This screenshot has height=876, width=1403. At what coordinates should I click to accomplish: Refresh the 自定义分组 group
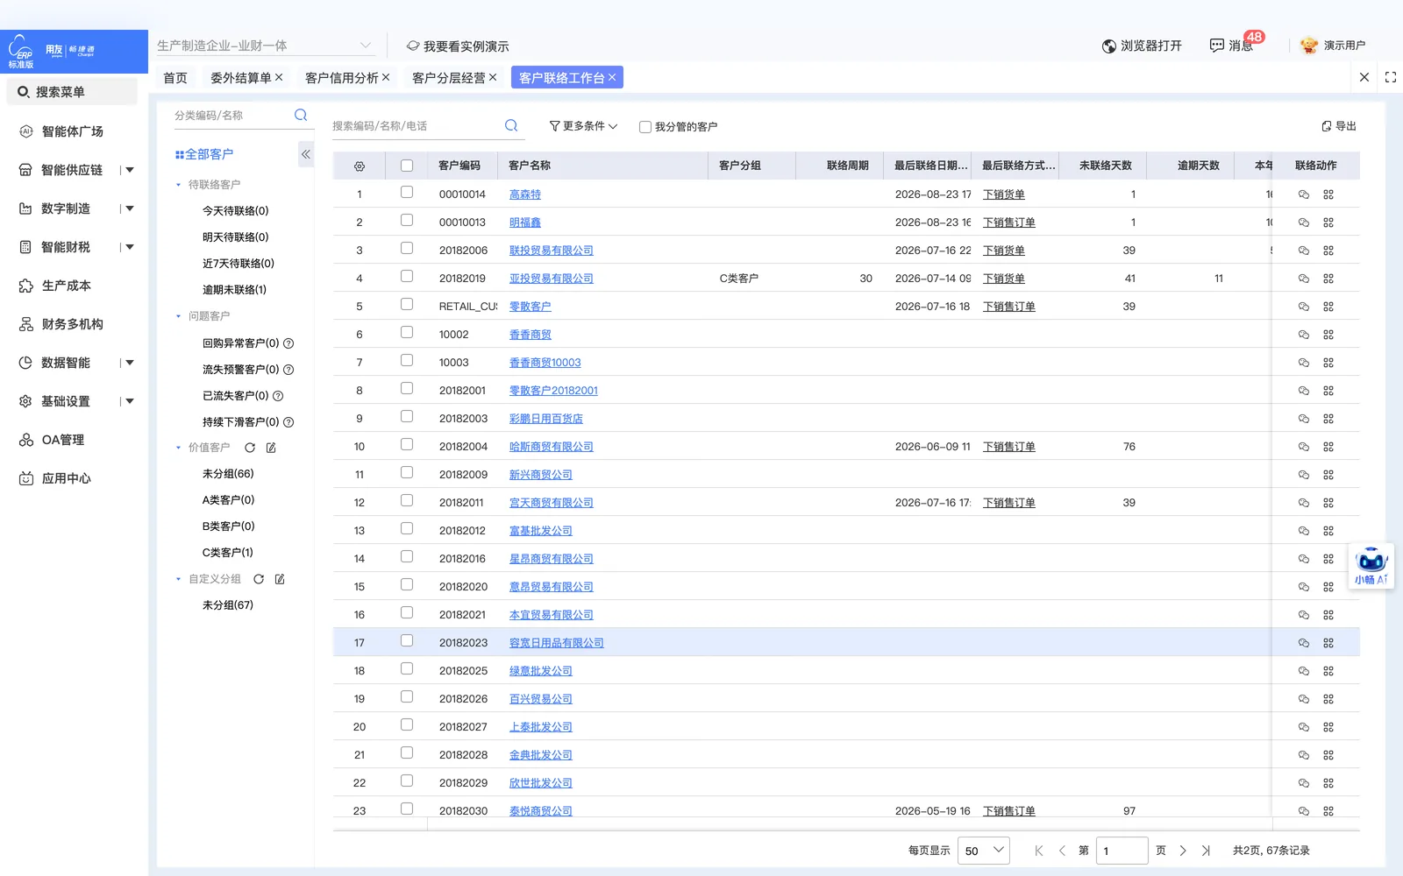[x=259, y=579]
